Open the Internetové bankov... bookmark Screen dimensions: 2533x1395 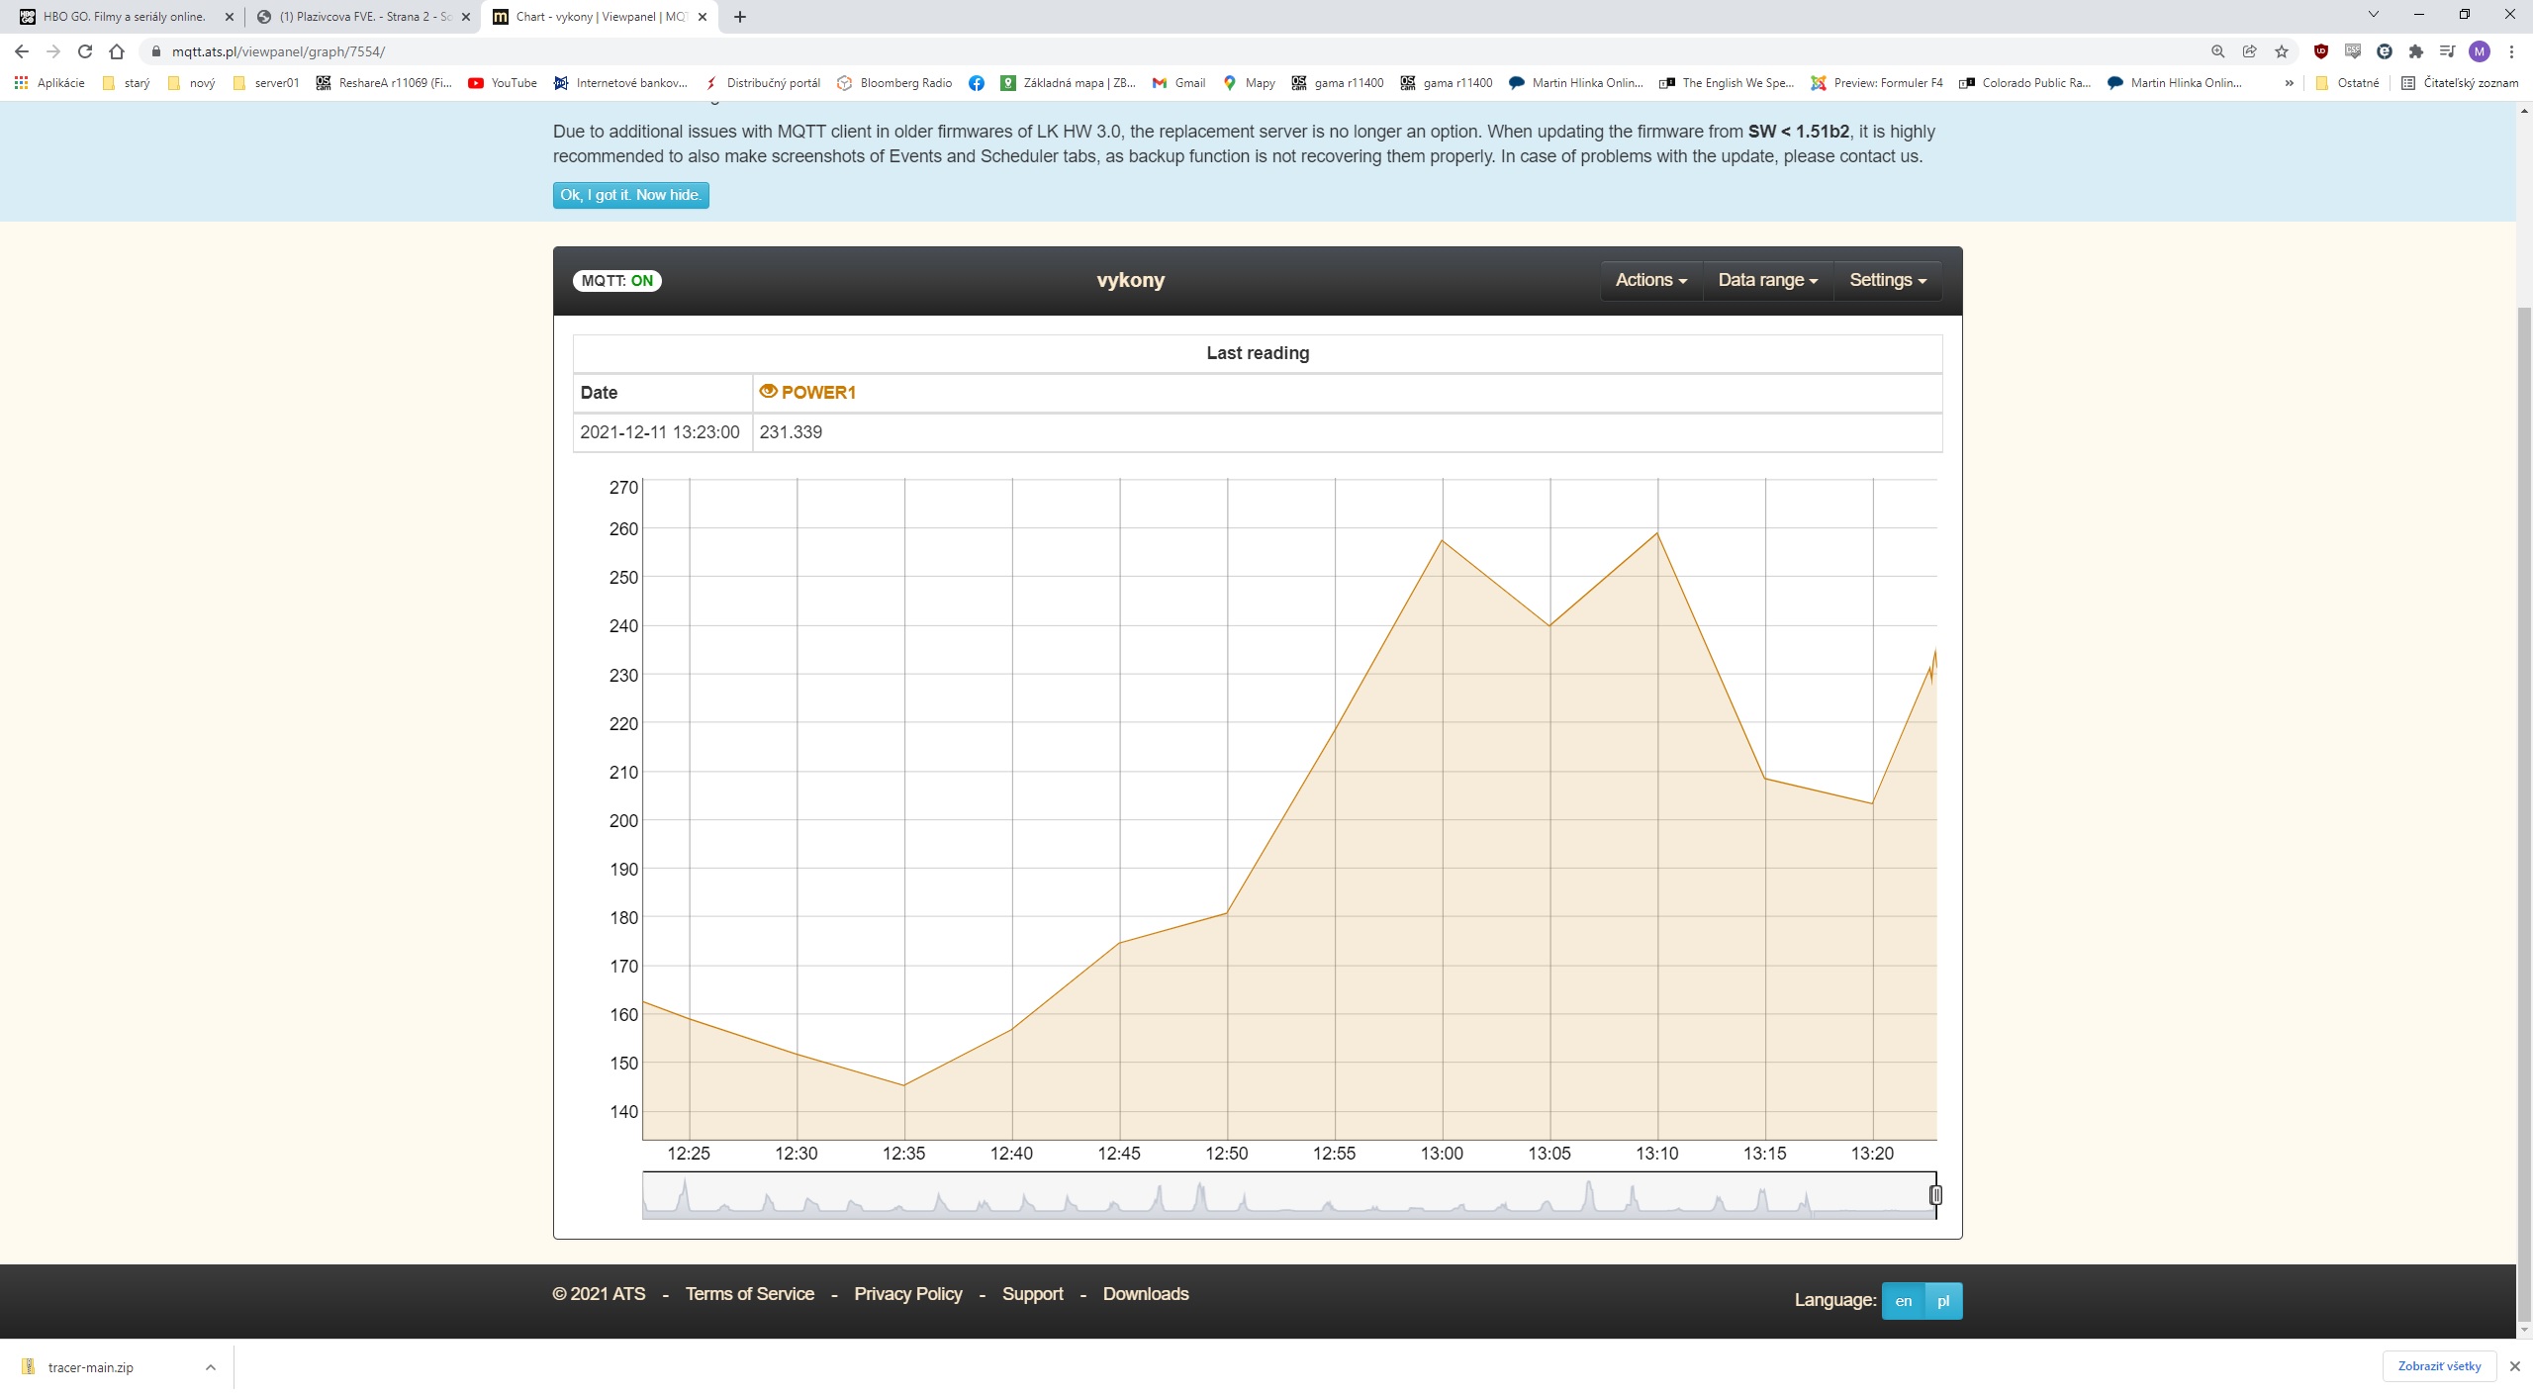pos(620,83)
